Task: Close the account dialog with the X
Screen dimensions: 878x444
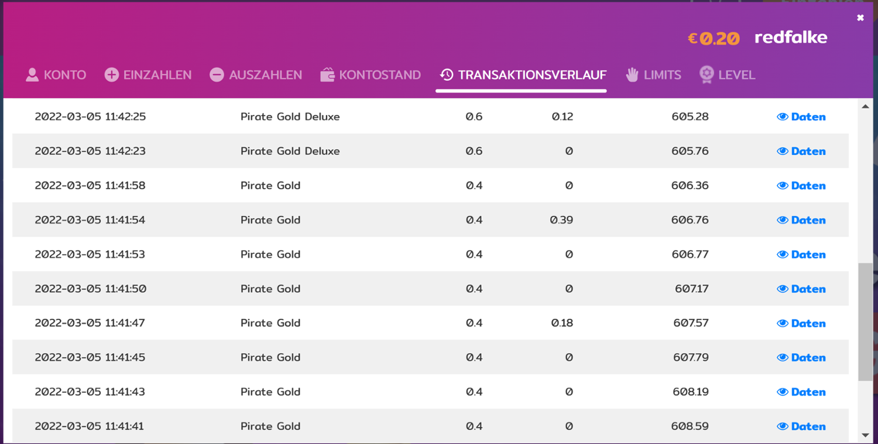Action: click(x=860, y=18)
